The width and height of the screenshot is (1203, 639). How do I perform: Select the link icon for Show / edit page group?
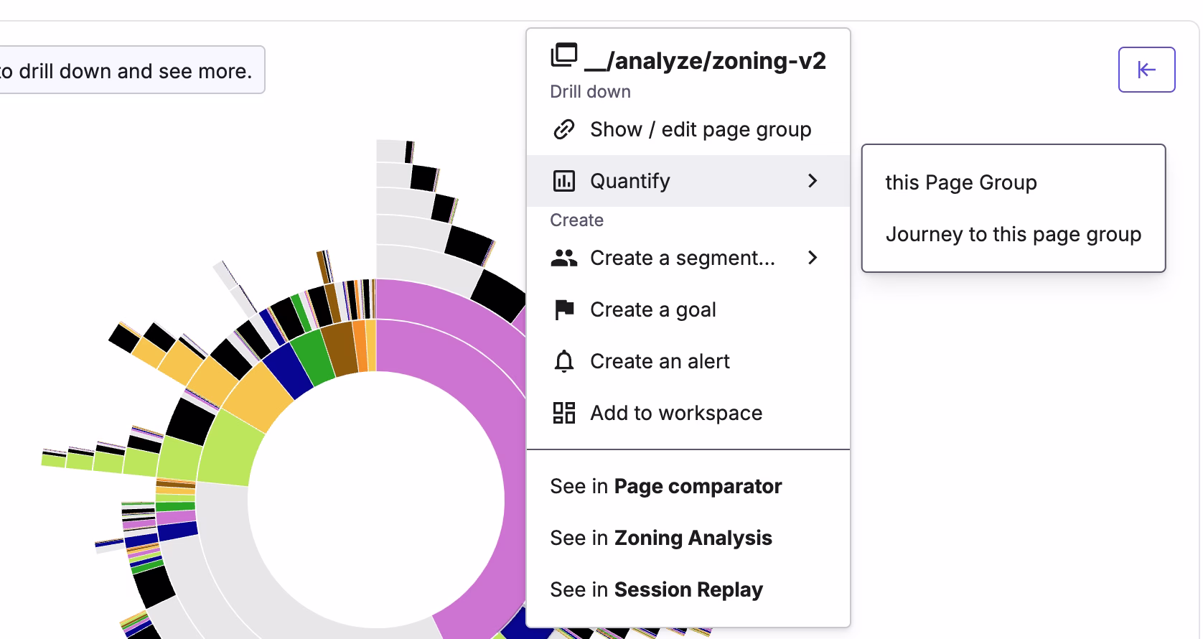(565, 129)
